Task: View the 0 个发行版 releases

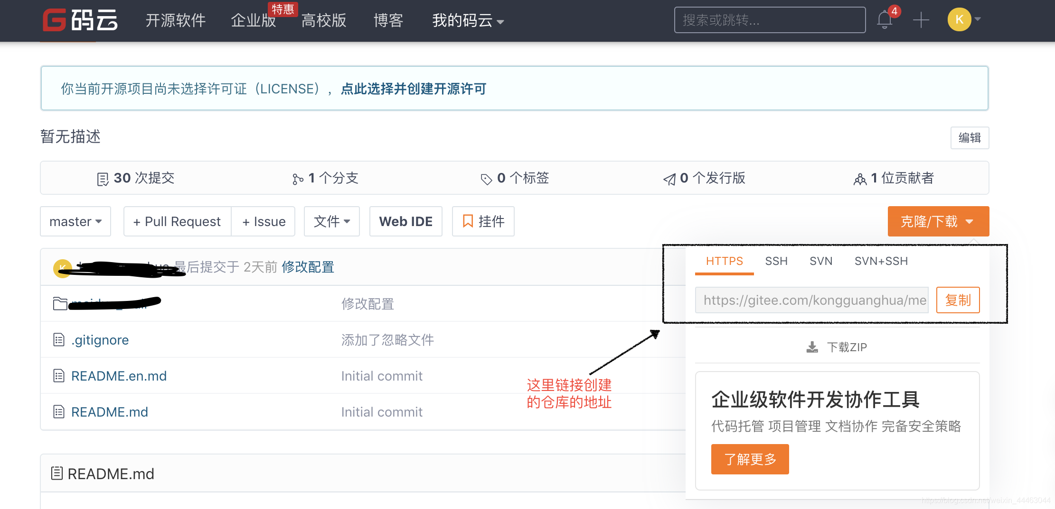Action: pyautogui.click(x=704, y=178)
